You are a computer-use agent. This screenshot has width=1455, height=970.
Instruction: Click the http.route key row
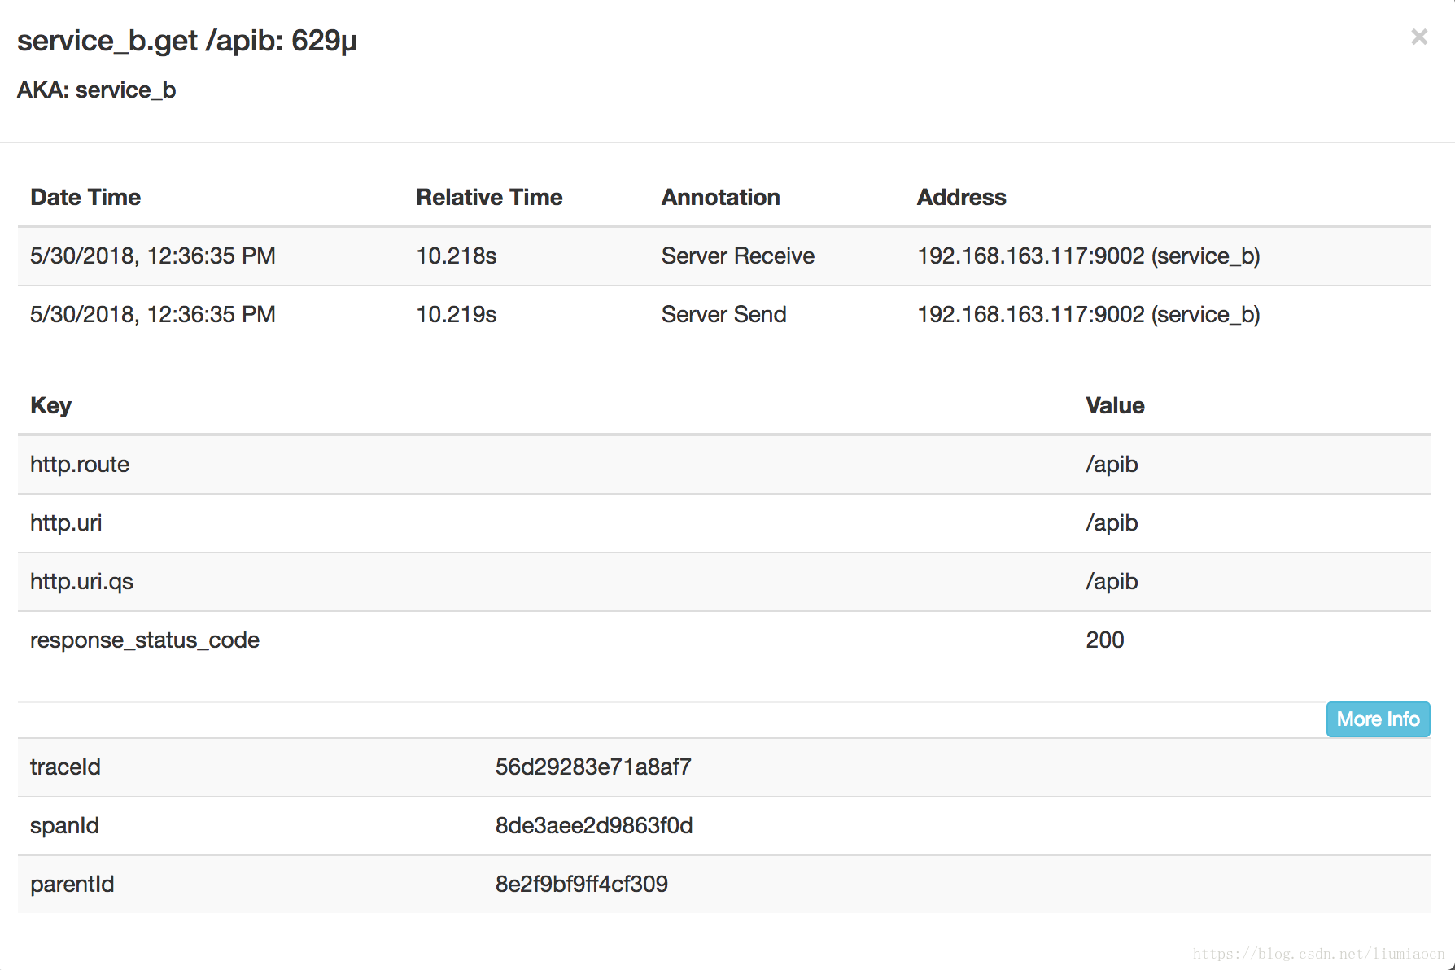80,464
